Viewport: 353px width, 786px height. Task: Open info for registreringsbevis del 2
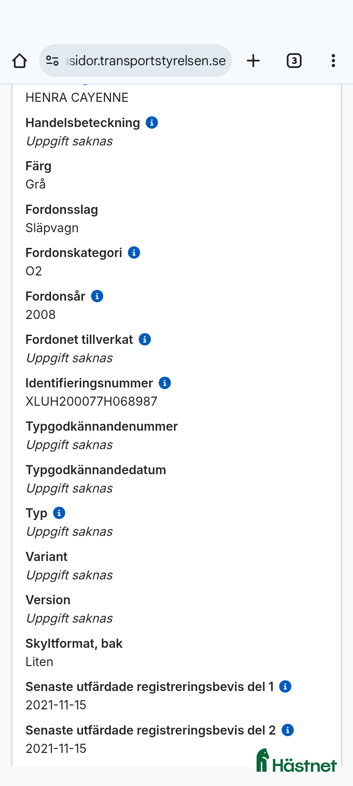(288, 730)
